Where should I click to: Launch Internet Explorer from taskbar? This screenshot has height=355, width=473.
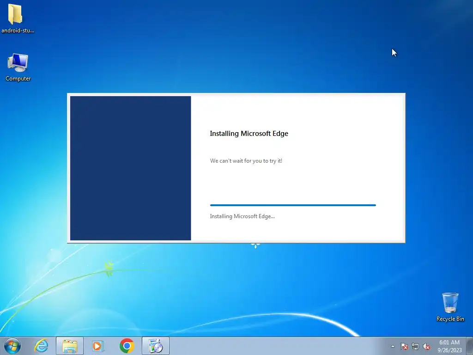(x=41, y=346)
